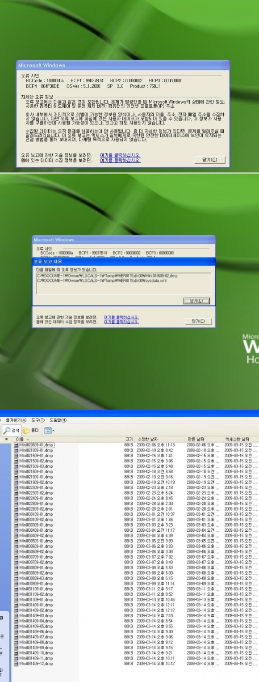This screenshot has width=259, height=682.
Task: Click file icon of Mini022309-01.dmp
Action: tap(16, 488)
